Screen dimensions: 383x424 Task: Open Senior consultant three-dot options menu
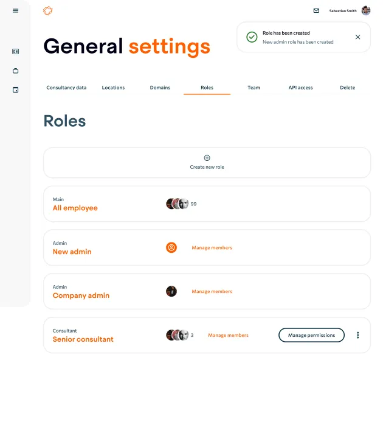coord(357,335)
